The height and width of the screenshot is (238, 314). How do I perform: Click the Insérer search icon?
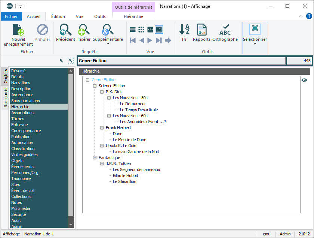click(x=84, y=30)
